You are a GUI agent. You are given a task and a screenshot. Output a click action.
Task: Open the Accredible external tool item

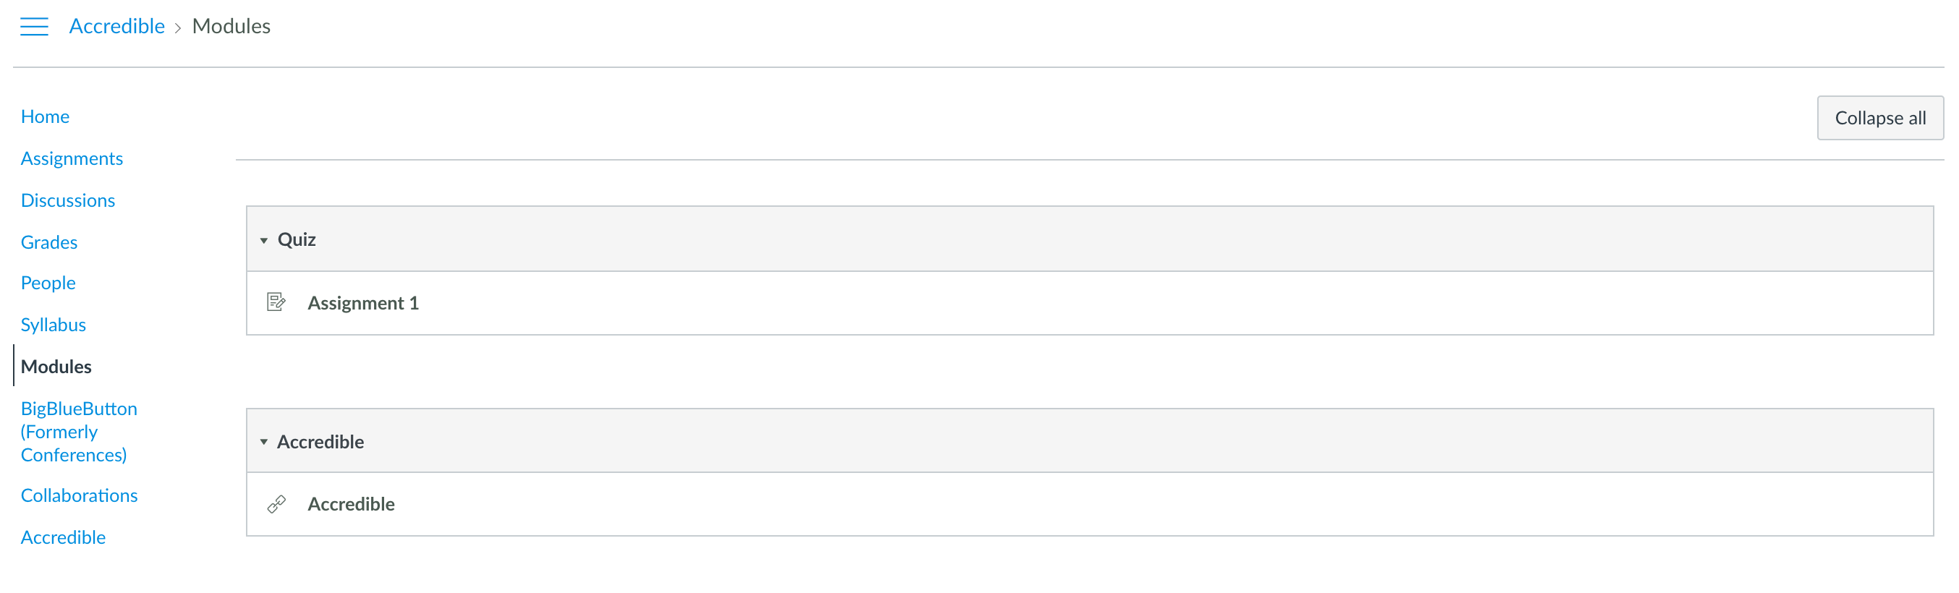[351, 504]
